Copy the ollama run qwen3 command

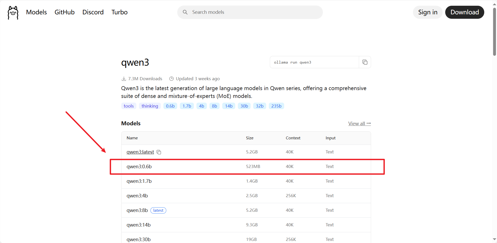pyautogui.click(x=365, y=62)
